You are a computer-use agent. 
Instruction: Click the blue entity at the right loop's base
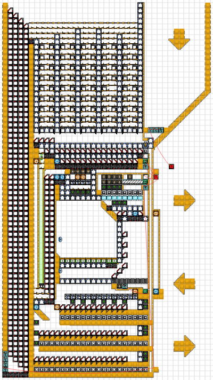(156, 291)
